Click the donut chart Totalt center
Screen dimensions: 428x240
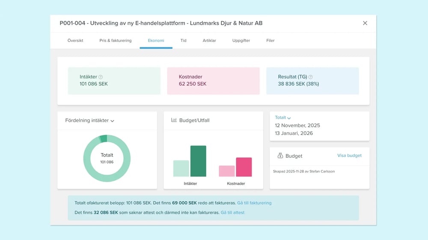click(107, 158)
